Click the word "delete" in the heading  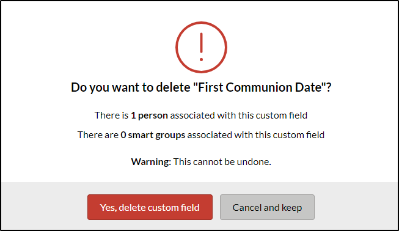173,87
